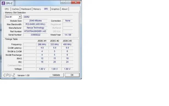
Task: Click the 400 MHz frequency cell
Action: coord(67,44)
